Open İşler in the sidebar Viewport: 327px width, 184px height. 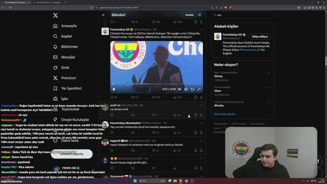pos(61,99)
